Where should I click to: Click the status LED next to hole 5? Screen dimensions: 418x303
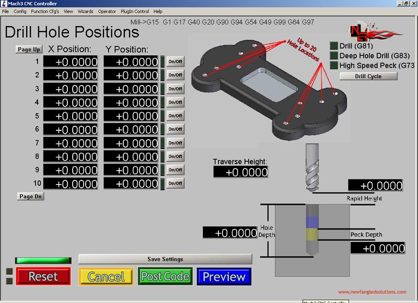pyautogui.click(x=162, y=116)
